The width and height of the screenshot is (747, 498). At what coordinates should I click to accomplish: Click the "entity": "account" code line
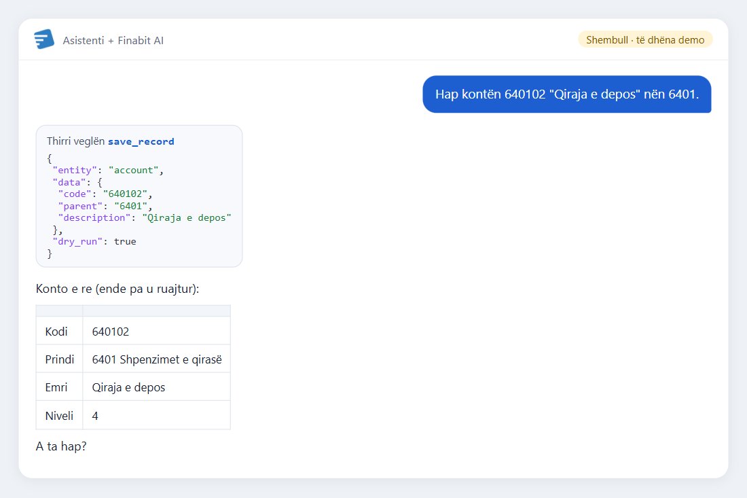click(x=108, y=170)
